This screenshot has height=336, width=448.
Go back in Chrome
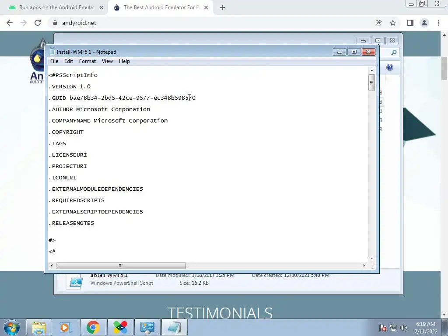(10, 23)
